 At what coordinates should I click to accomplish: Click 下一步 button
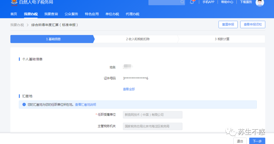(257, 141)
